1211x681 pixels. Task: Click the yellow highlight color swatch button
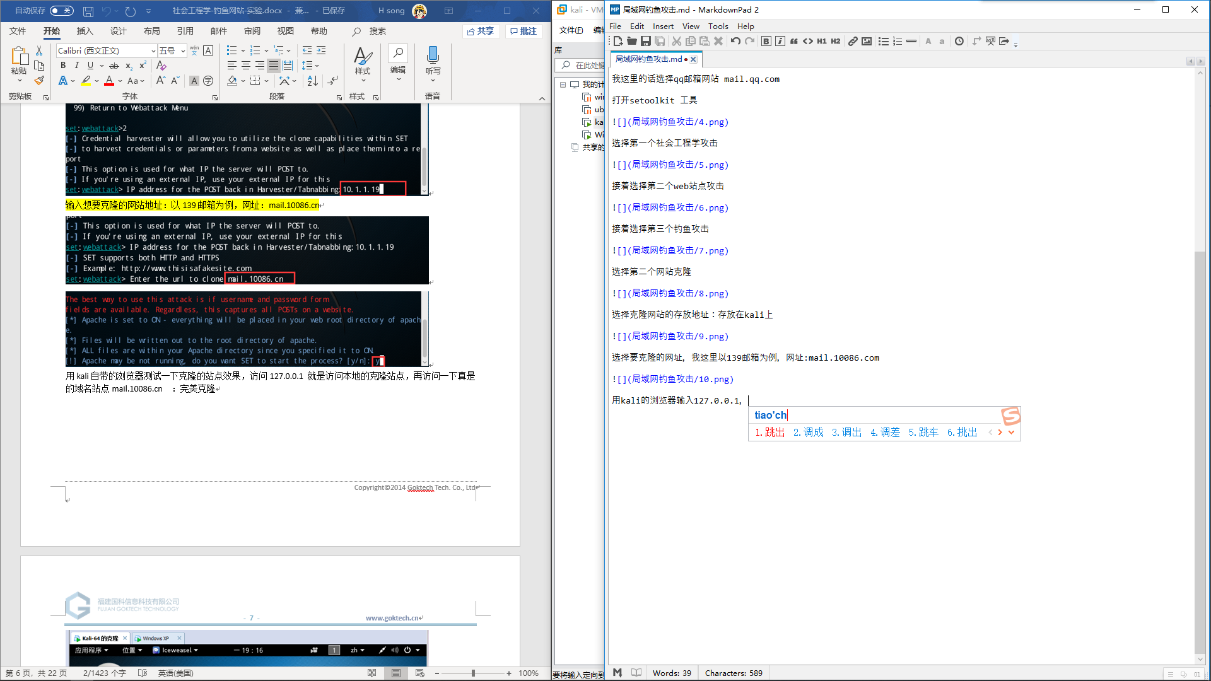[x=86, y=81]
